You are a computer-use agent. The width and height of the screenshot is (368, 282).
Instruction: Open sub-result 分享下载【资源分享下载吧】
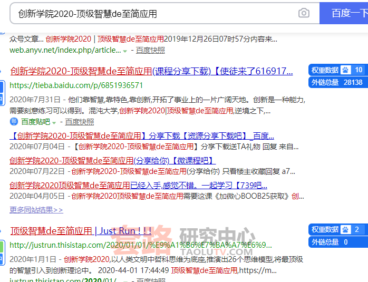tap(142, 135)
